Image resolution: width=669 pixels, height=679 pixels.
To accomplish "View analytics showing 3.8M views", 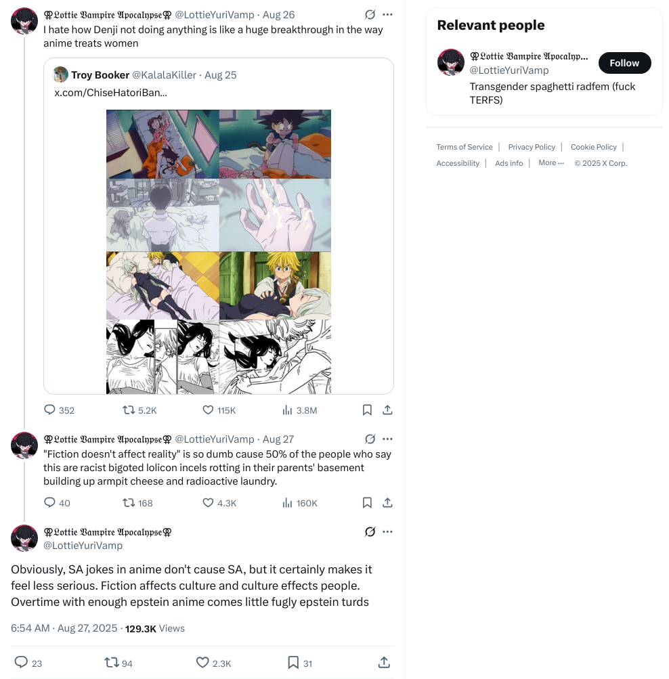I will pyautogui.click(x=300, y=410).
